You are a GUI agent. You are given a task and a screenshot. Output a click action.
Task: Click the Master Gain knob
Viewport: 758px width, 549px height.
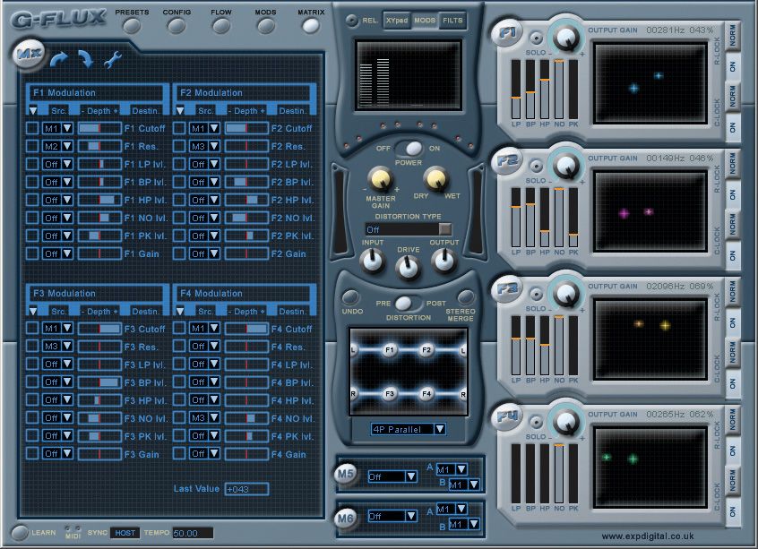[381, 179]
